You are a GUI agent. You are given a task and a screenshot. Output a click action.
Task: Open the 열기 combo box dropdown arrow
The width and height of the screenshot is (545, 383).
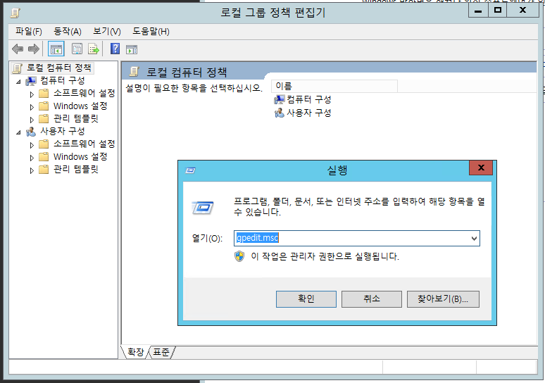point(474,239)
